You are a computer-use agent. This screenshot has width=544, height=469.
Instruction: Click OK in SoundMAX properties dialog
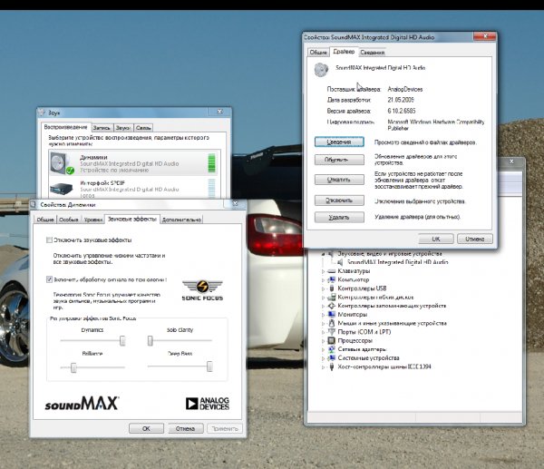[436, 239]
